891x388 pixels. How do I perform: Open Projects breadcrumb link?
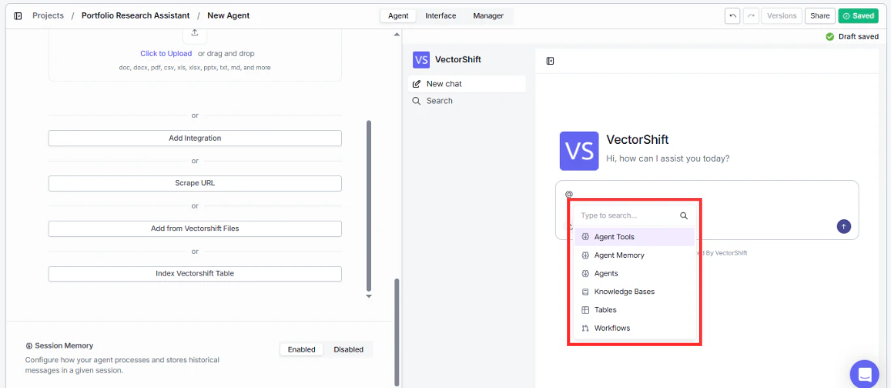click(x=48, y=16)
